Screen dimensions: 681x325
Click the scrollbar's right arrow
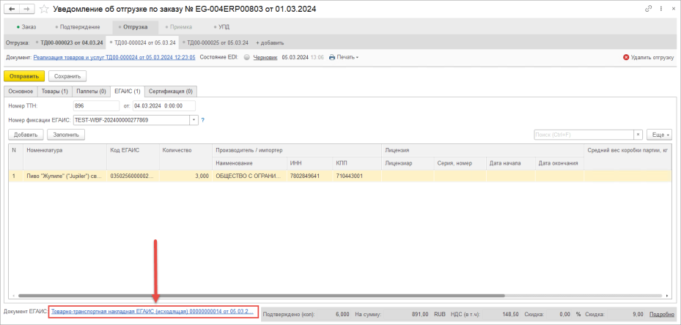tap(666, 296)
